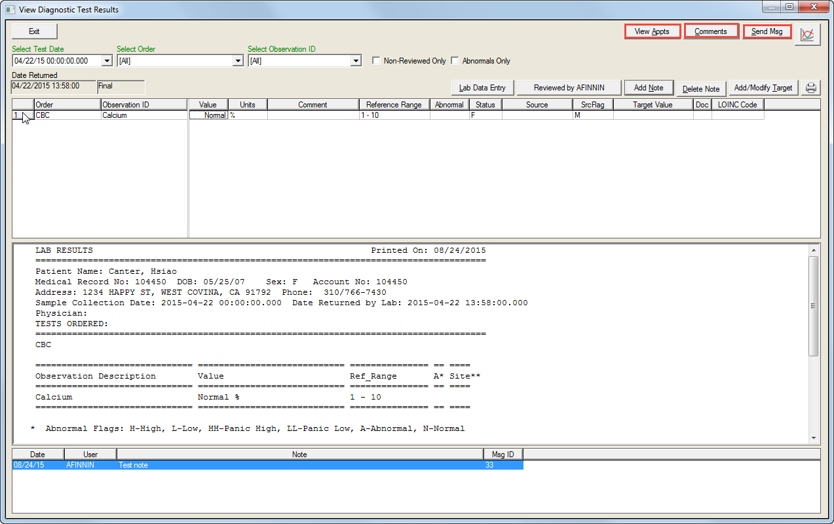This screenshot has width=834, height=524.
Task: Expand the Select Test Date dropdown
Action: (x=107, y=61)
